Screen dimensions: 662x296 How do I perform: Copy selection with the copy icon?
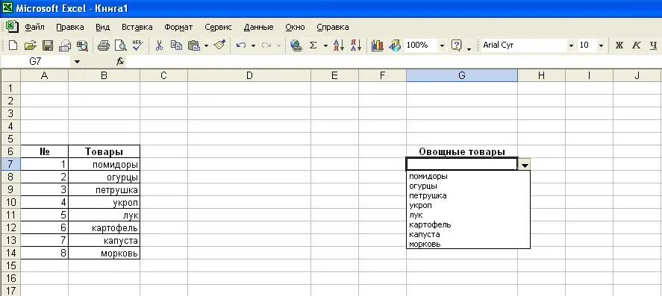coord(176,45)
